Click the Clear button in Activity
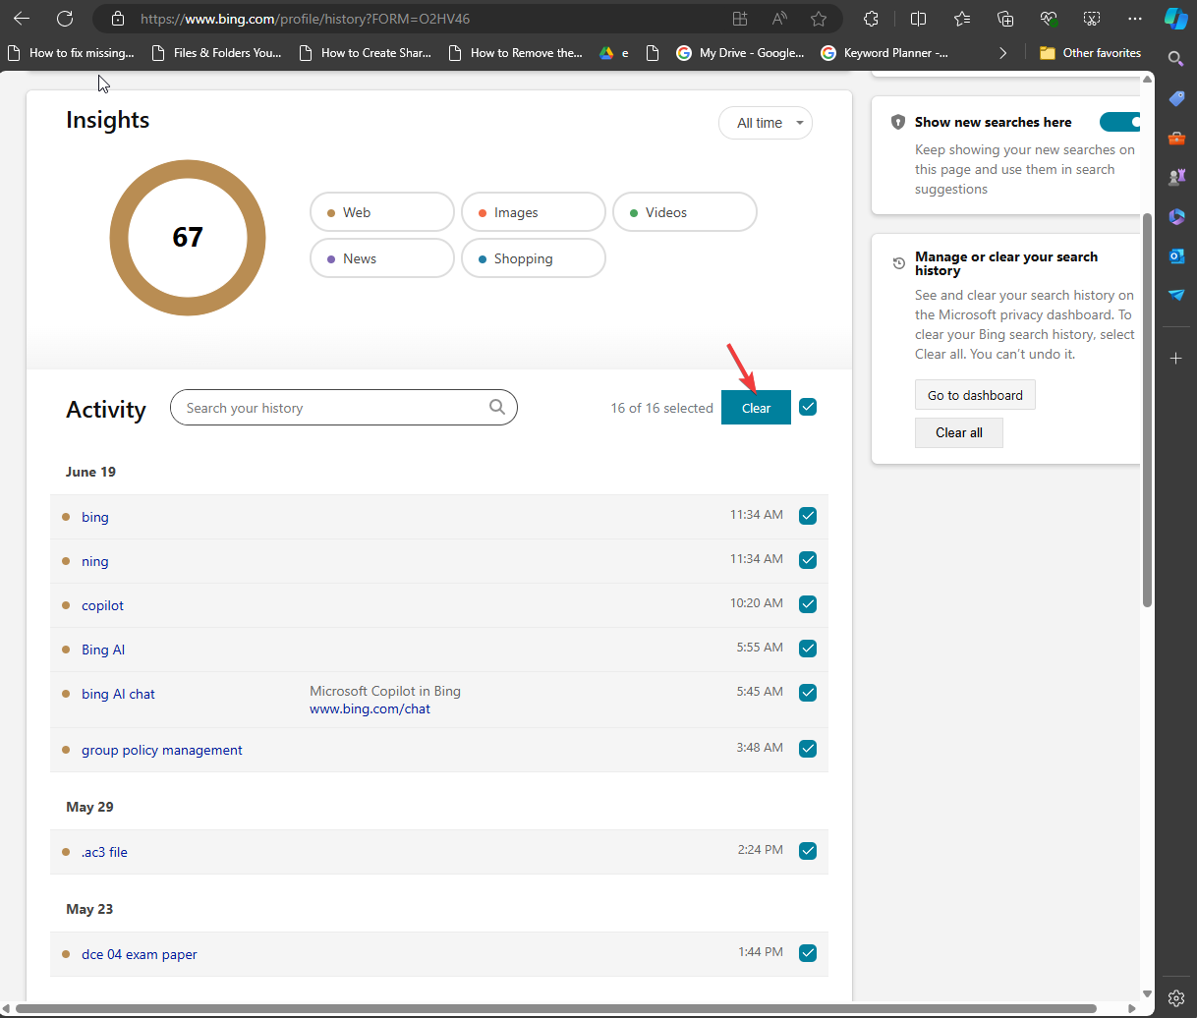Screen dimensions: 1197x1018 pyautogui.click(x=756, y=408)
